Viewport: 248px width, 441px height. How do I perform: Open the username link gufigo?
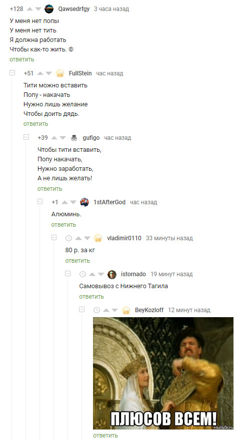click(x=91, y=138)
